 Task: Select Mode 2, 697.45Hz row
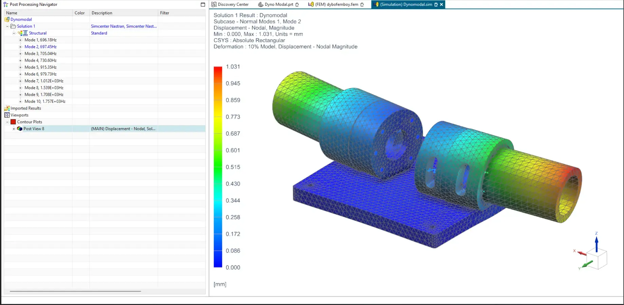[x=40, y=47]
